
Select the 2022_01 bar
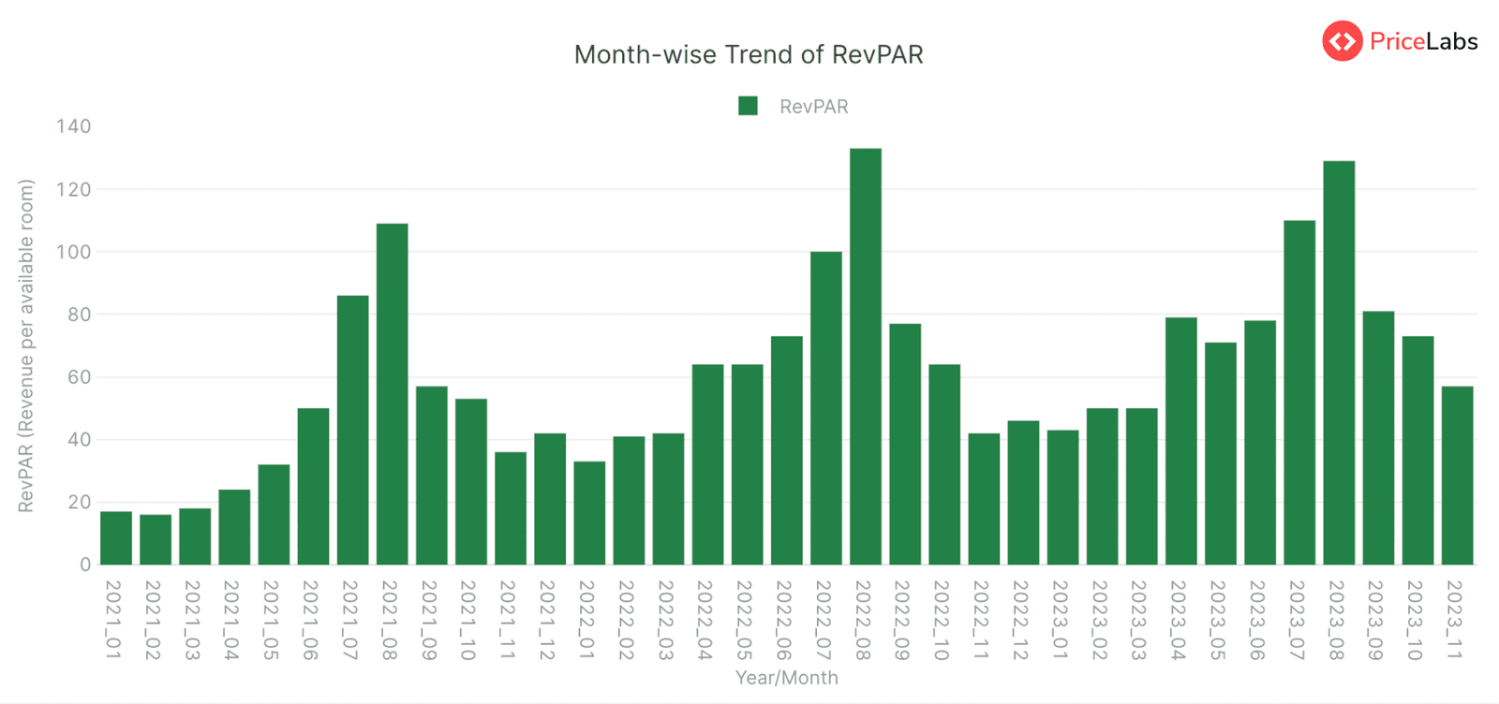point(589,513)
